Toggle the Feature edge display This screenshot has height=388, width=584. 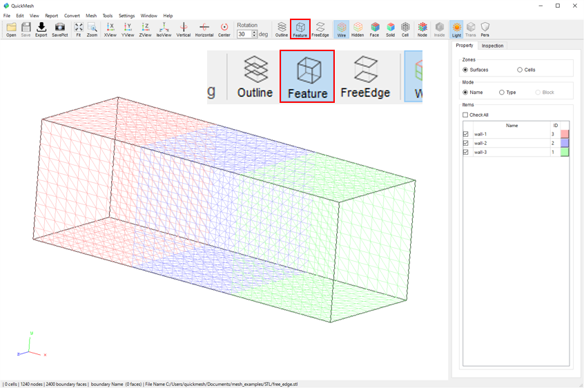click(300, 30)
